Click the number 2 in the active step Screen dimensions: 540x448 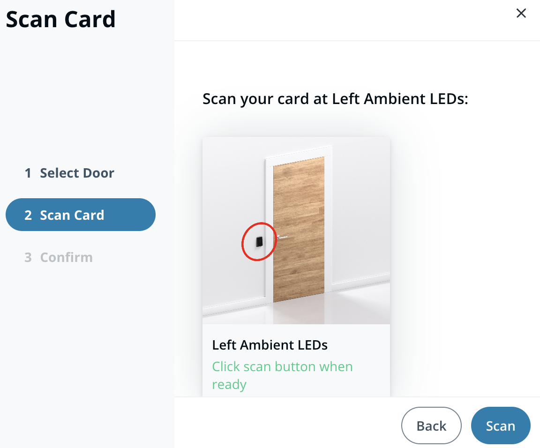pyautogui.click(x=28, y=216)
